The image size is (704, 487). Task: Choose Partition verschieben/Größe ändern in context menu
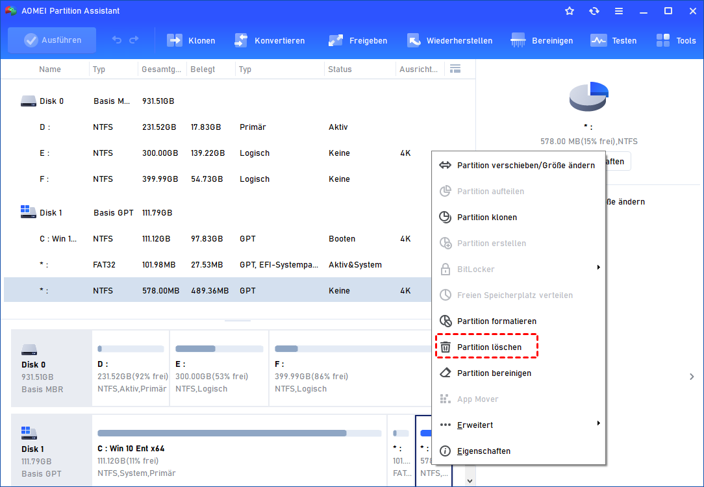point(518,165)
